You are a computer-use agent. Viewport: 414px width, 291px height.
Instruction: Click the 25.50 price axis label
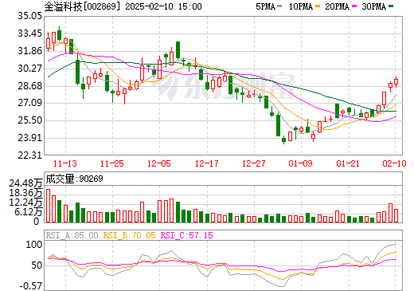pos(29,120)
